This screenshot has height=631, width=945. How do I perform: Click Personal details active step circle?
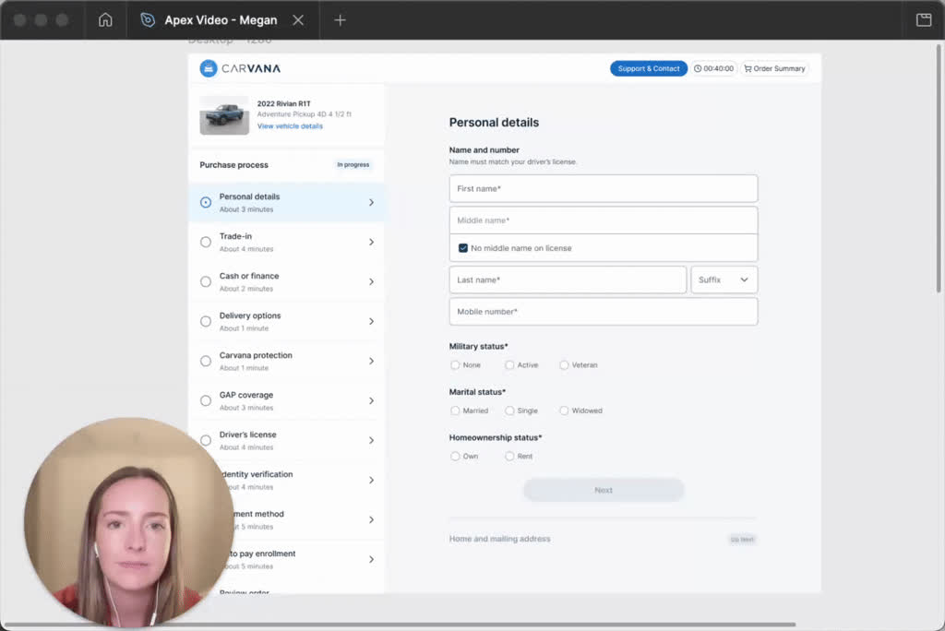pos(206,203)
